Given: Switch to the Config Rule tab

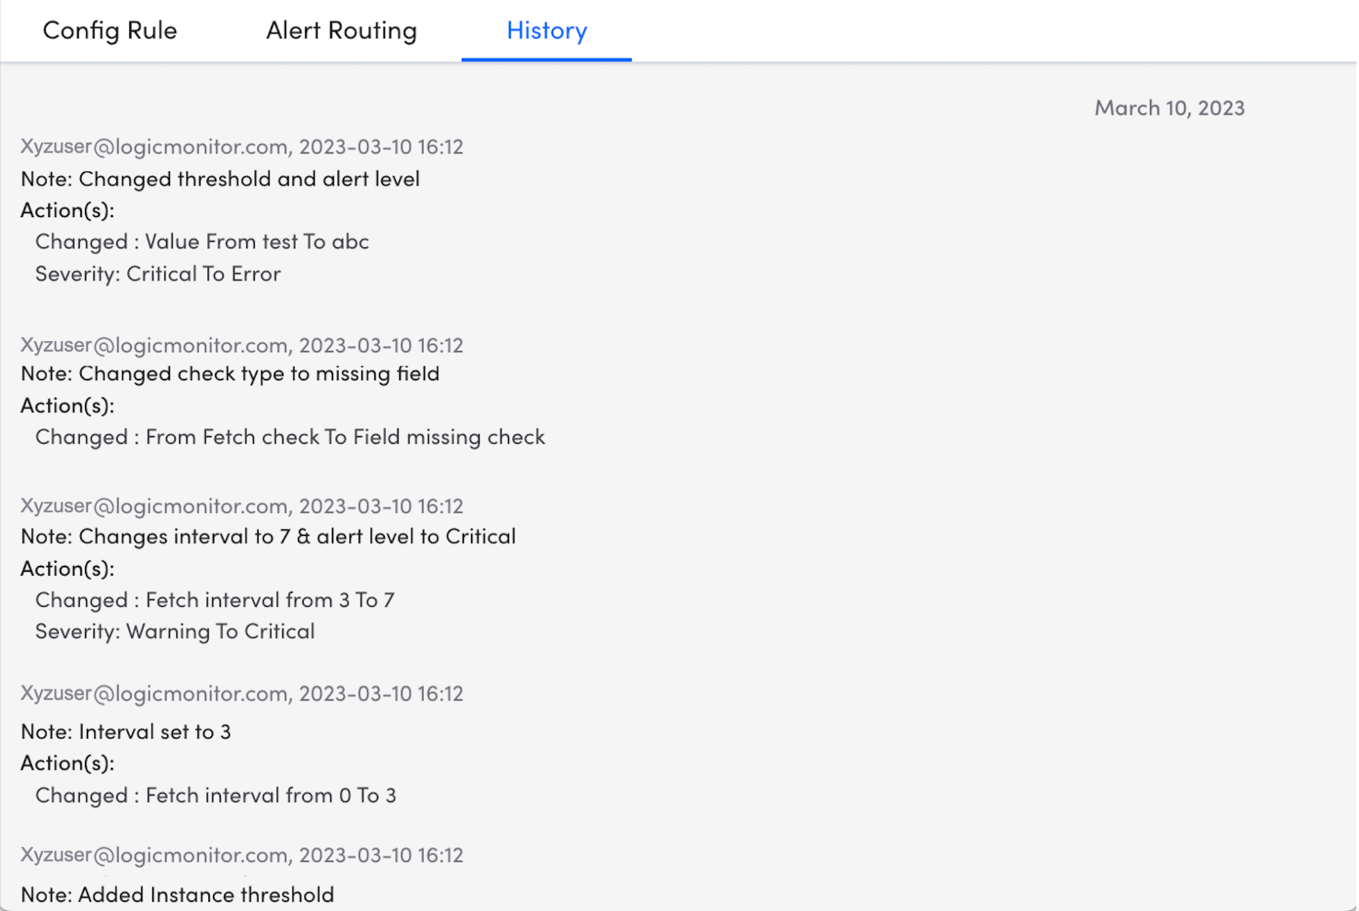Looking at the screenshot, I should coord(109,31).
